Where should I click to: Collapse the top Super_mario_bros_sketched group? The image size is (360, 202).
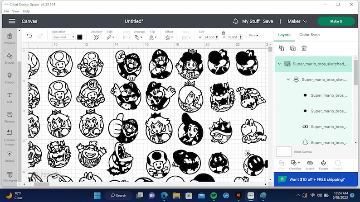click(x=279, y=64)
